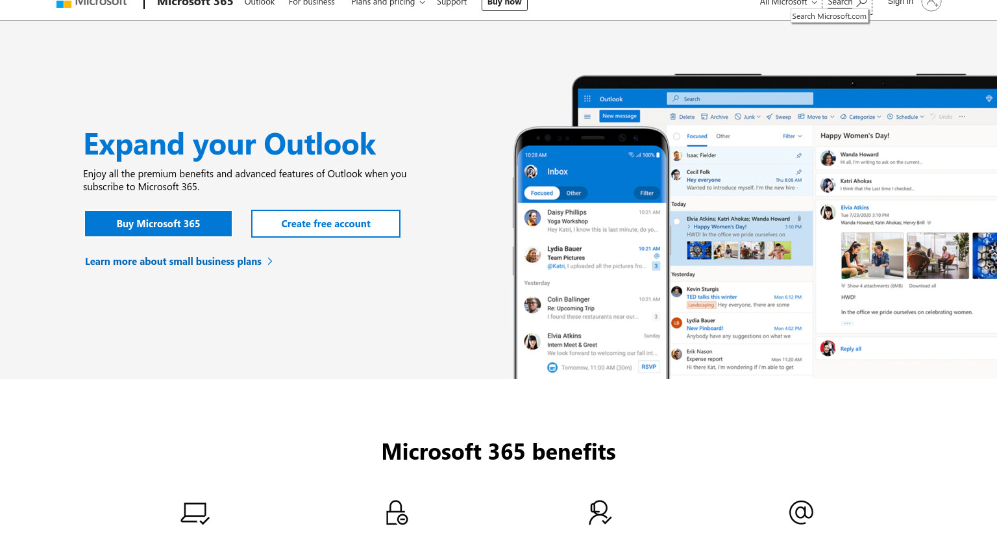The width and height of the screenshot is (997, 535).
Task: Open the Support nav item
Action: 452,3
